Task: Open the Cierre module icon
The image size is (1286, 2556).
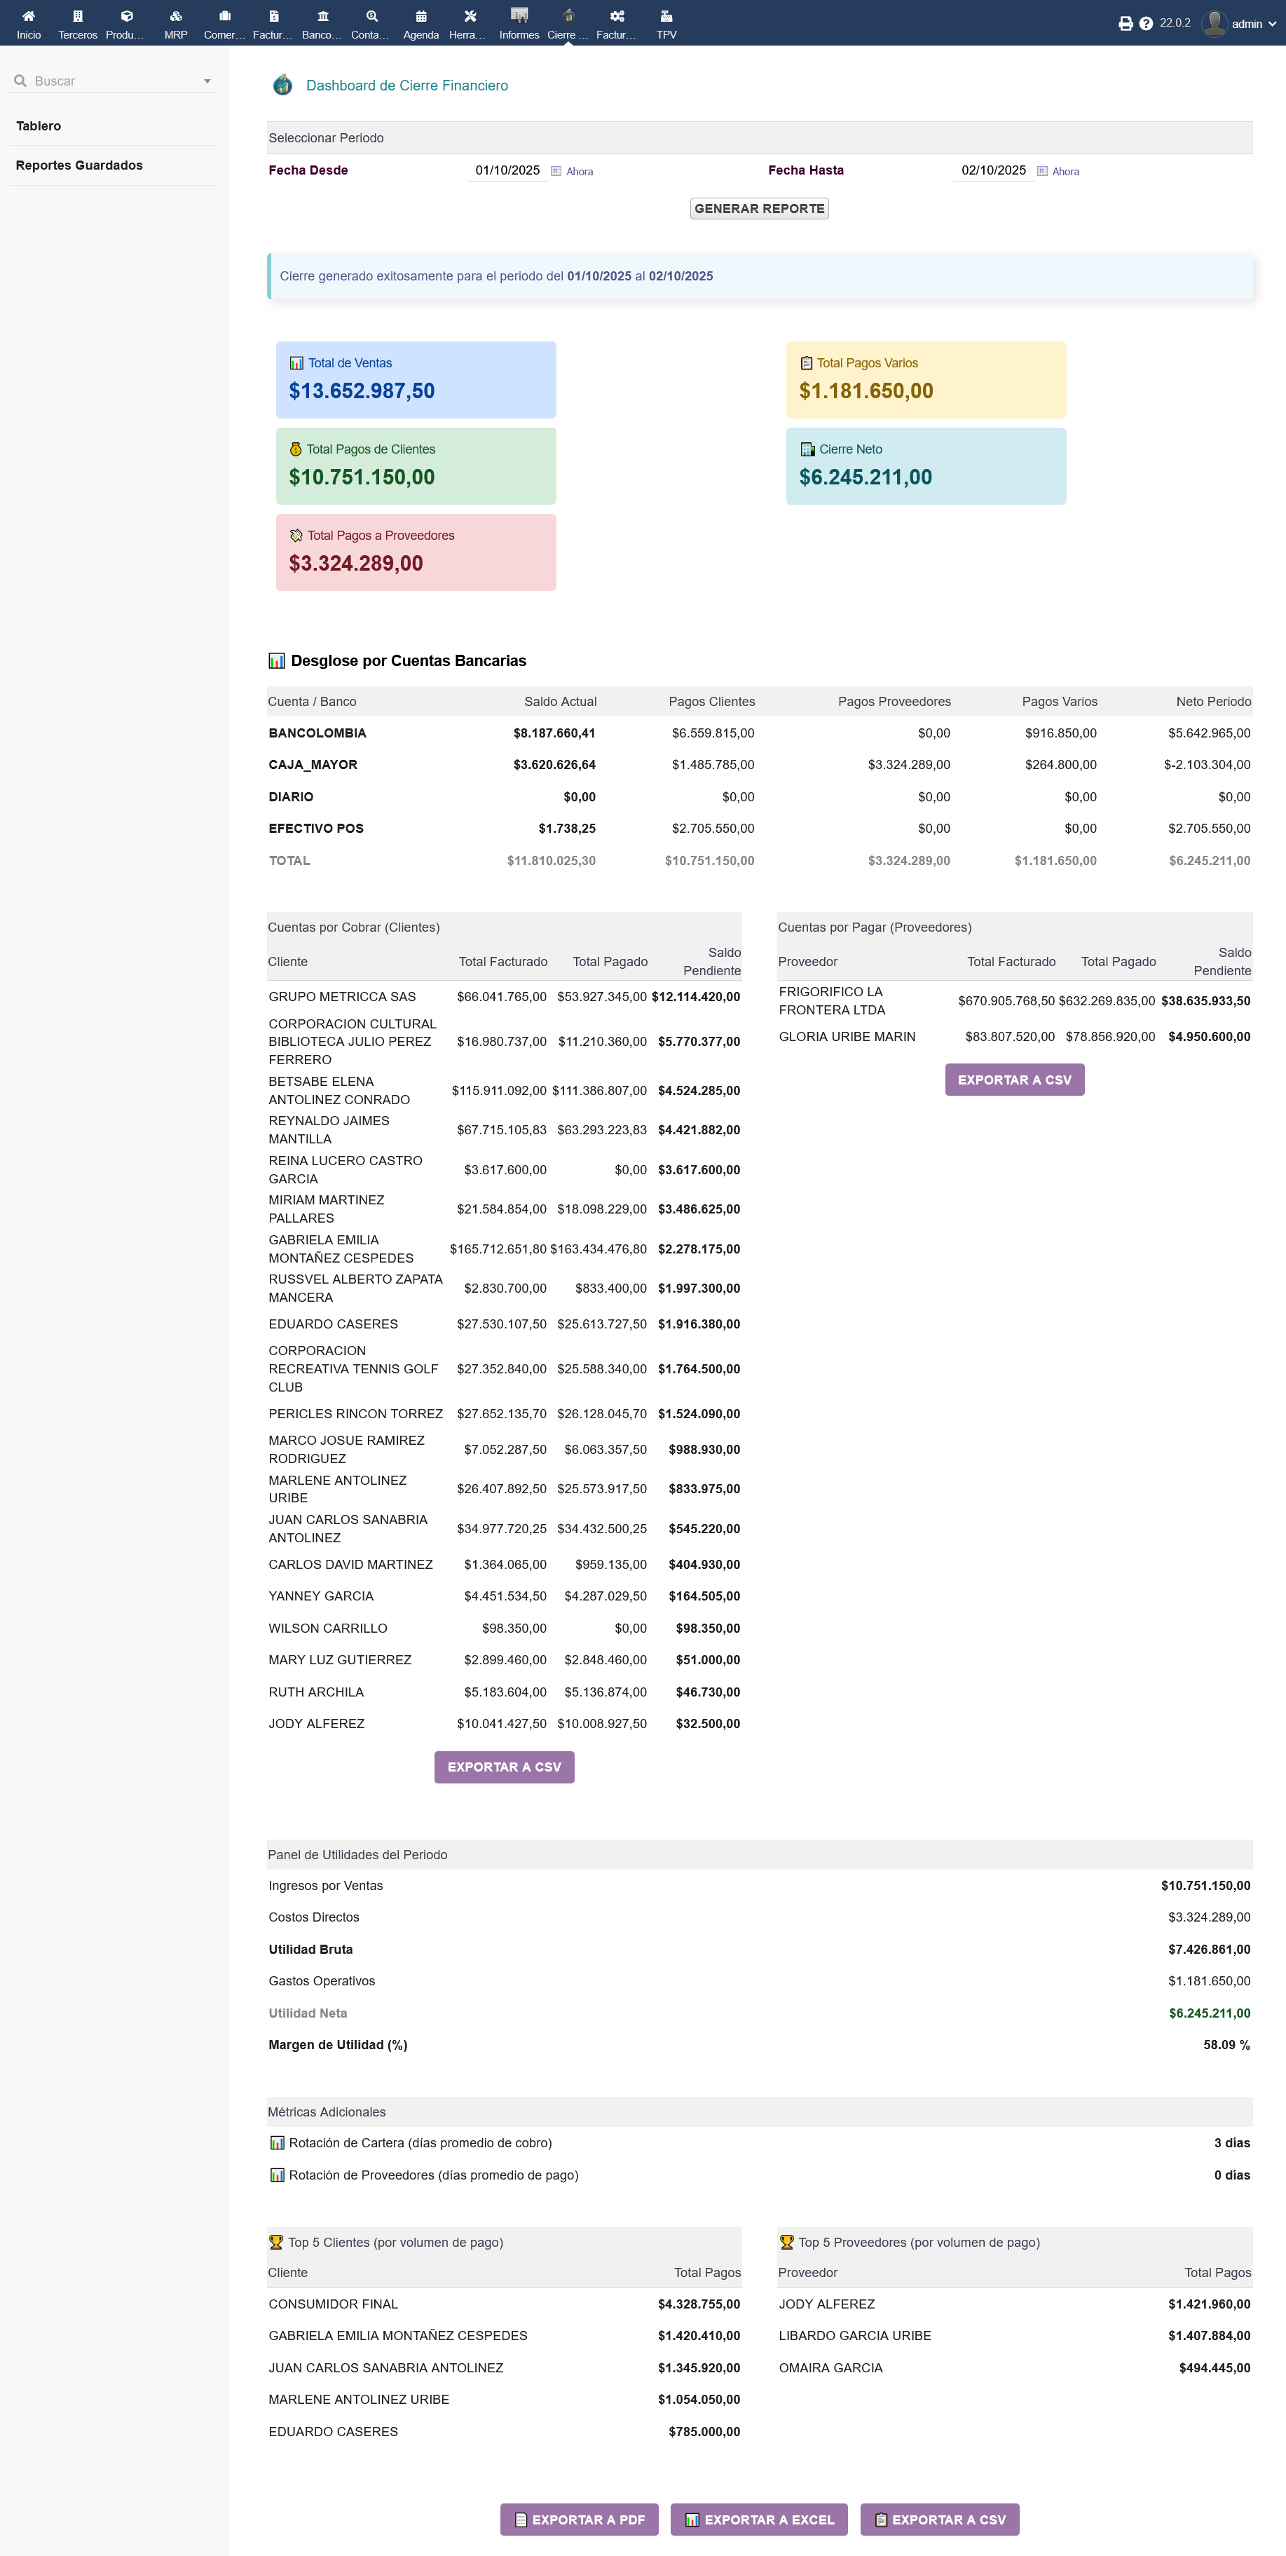Action: click(x=568, y=15)
